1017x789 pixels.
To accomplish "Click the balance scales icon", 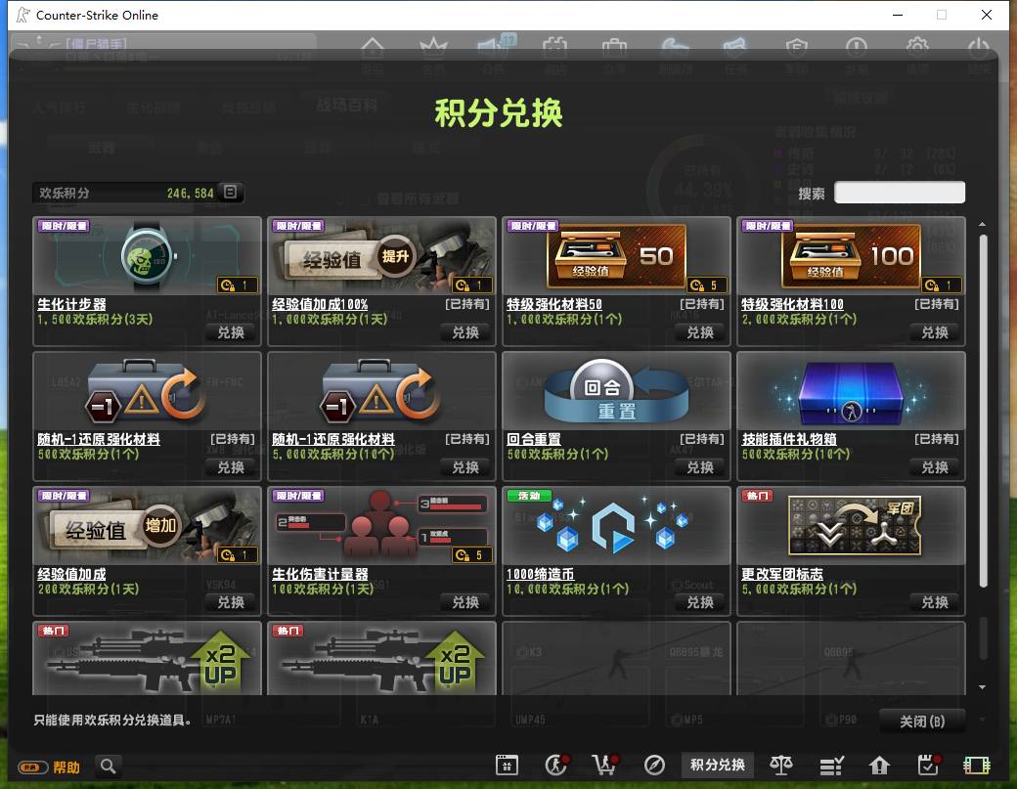I will click(x=781, y=765).
